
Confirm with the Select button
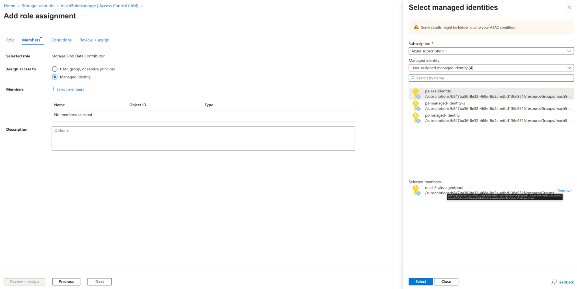pos(421,281)
